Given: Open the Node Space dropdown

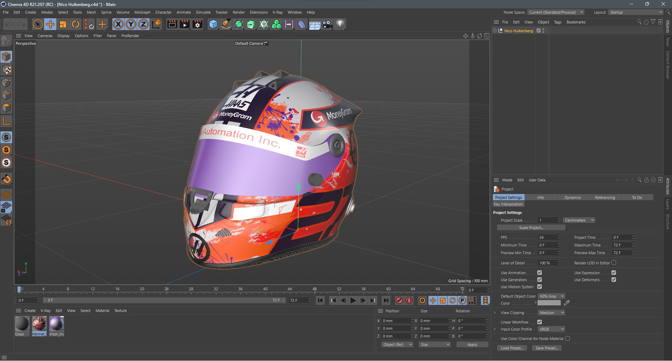Looking at the screenshot, I should click(x=556, y=12).
